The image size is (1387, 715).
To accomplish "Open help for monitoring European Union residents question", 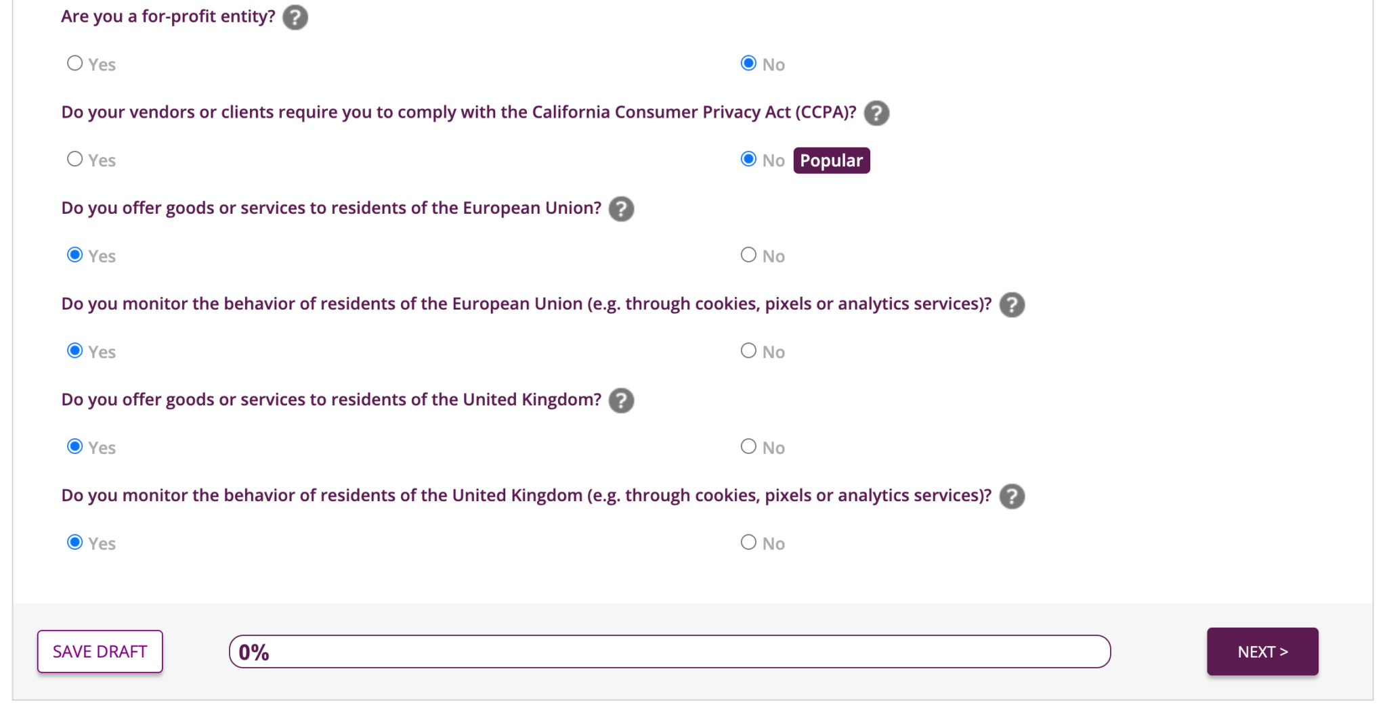I will tap(1012, 305).
